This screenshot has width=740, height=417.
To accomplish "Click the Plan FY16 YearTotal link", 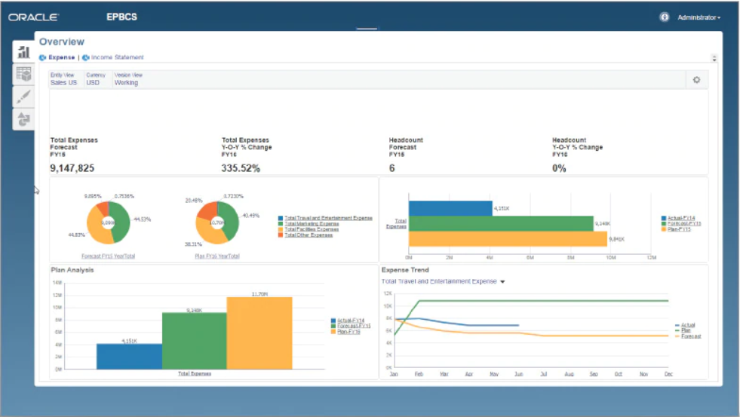I will [x=217, y=256].
